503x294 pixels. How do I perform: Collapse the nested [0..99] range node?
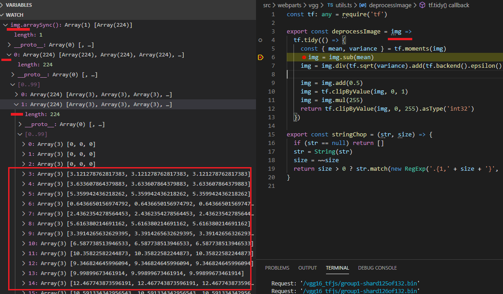pyautogui.click(x=20, y=134)
